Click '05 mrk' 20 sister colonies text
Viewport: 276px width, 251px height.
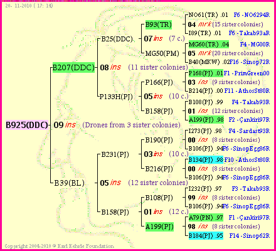tap(225, 53)
